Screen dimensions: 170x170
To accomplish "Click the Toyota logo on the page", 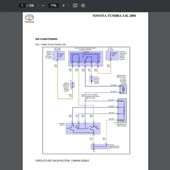I will pos(29,19).
